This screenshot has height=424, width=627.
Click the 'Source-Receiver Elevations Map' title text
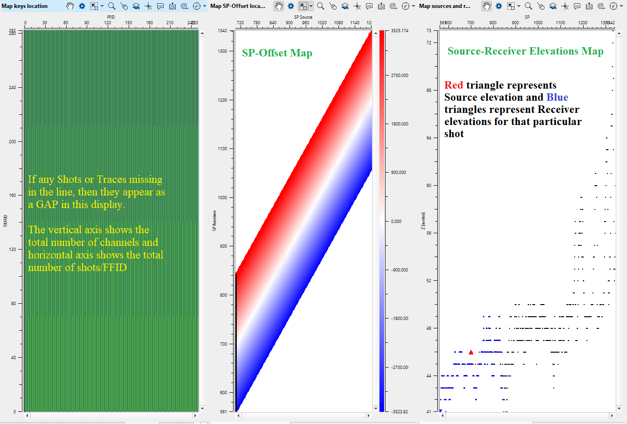525,51
